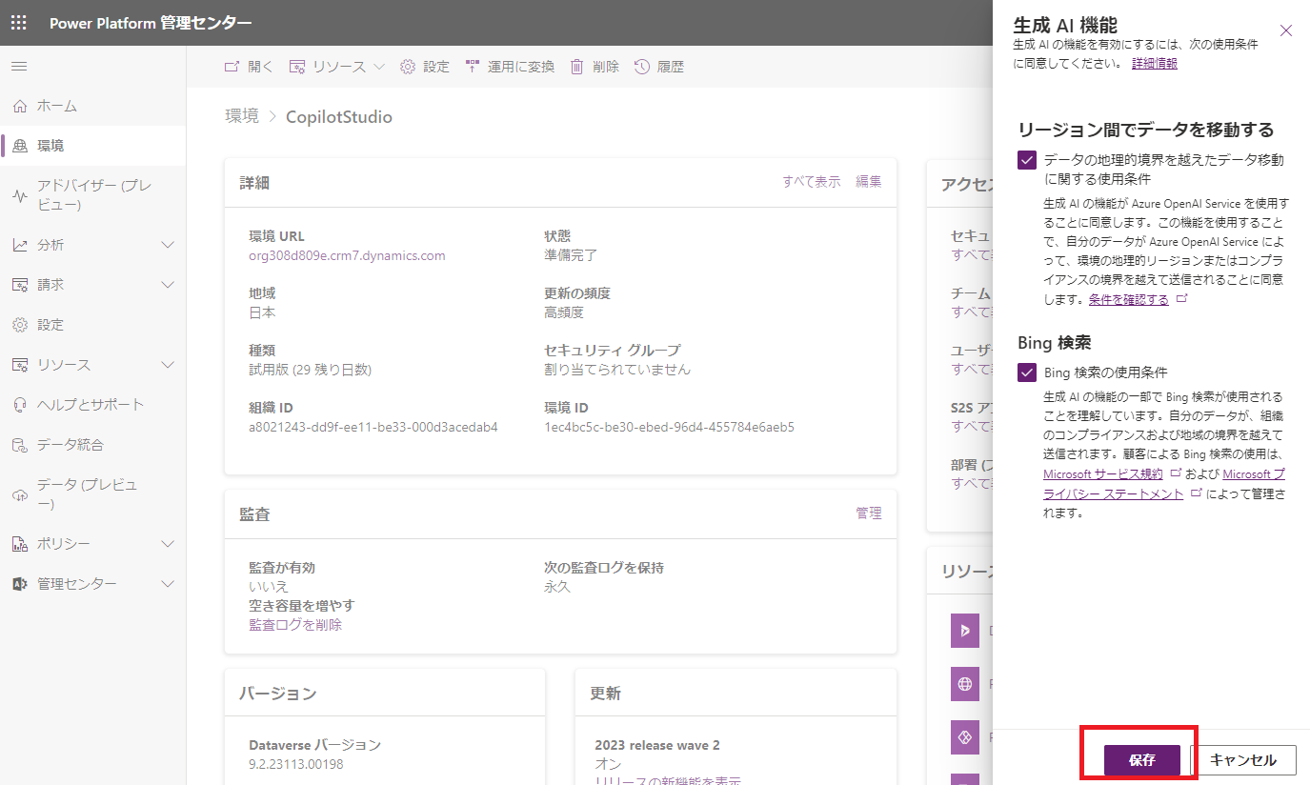Viewport: 1310px width, 785px height.
Task: Select Data integration in the sidebar
Action: pos(70,445)
